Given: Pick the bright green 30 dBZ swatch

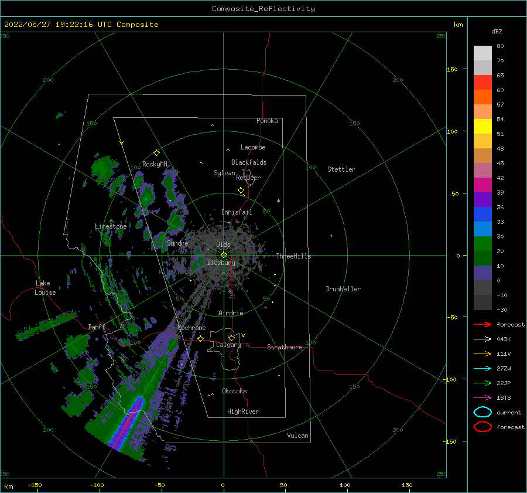Looking at the screenshot, I should 482,244.
